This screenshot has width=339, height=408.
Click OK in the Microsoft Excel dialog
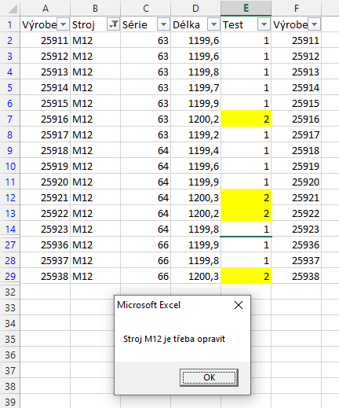(209, 377)
